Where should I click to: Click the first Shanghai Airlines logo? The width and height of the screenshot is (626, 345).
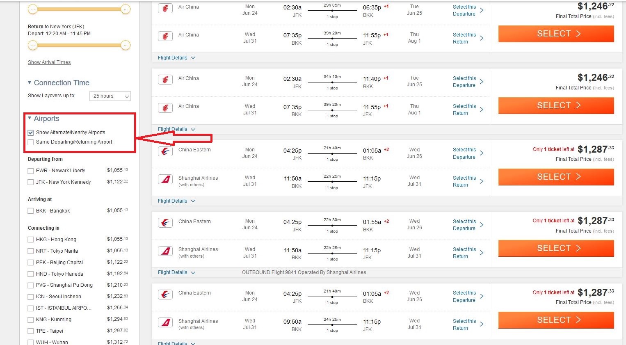tap(165, 180)
